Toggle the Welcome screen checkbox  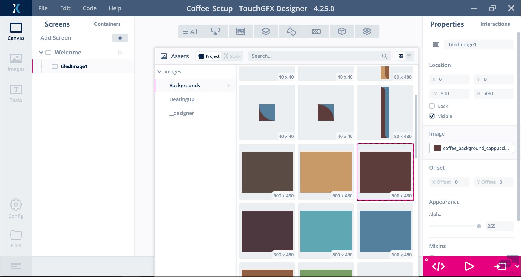click(x=48, y=53)
